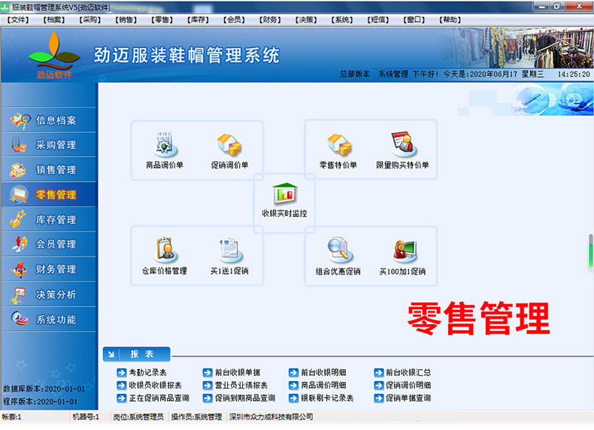Open the 文件 menu
594x430 pixels.
18,20
